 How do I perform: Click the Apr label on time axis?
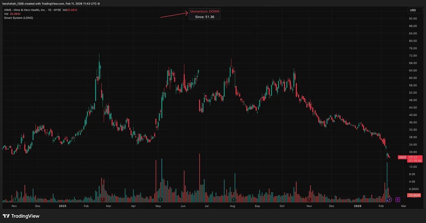pos(133,206)
